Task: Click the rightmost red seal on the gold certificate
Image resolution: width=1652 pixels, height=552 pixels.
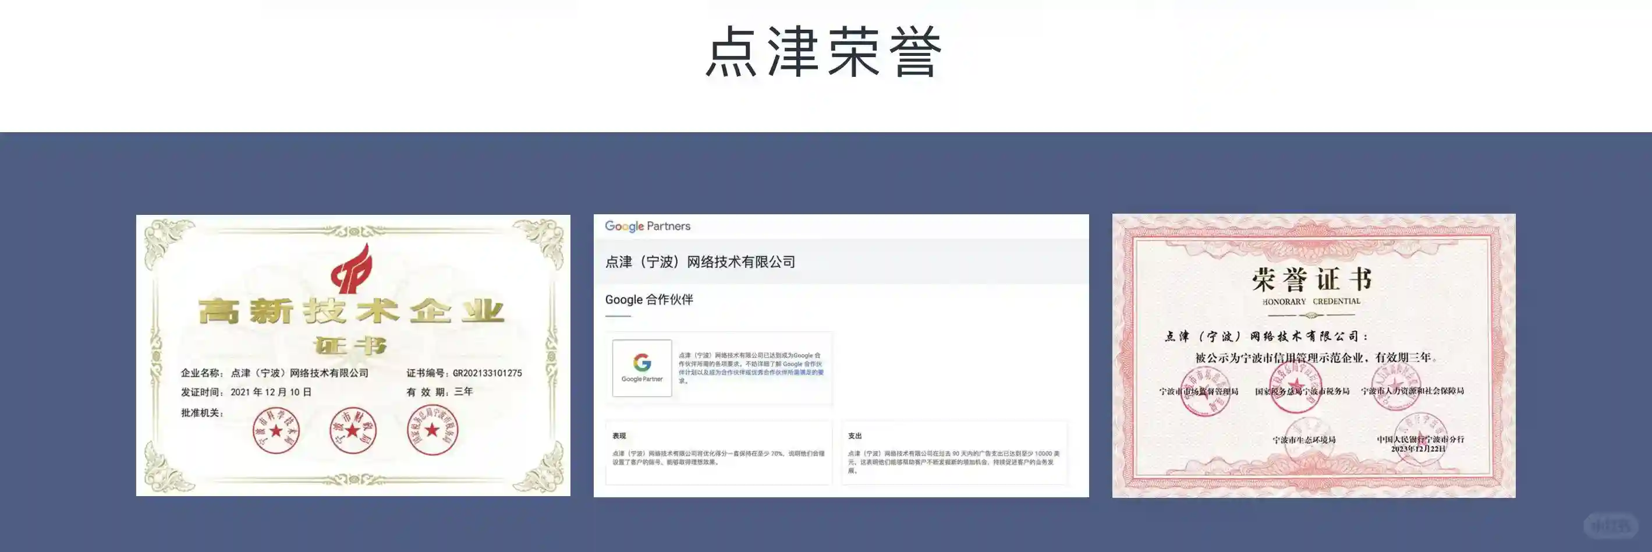Action: 433,429
